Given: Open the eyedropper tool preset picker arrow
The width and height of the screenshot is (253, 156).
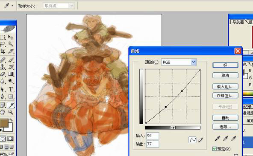Looking at the screenshot, I should click(x=12, y=6).
